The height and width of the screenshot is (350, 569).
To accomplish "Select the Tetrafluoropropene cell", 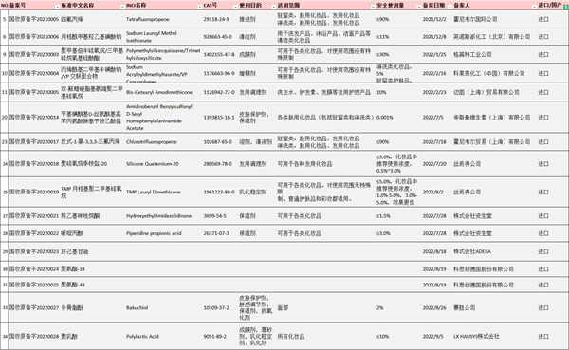I will pyautogui.click(x=163, y=19).
